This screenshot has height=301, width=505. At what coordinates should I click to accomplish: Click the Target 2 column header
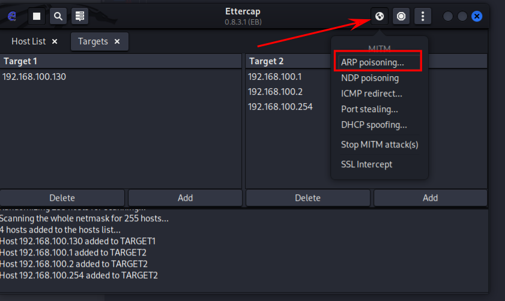point(288,61)
